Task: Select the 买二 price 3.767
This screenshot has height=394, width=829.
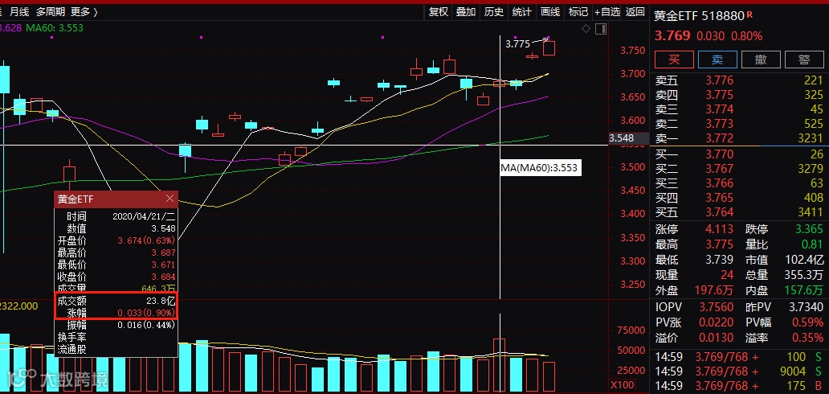Action: tap(720, 169)
